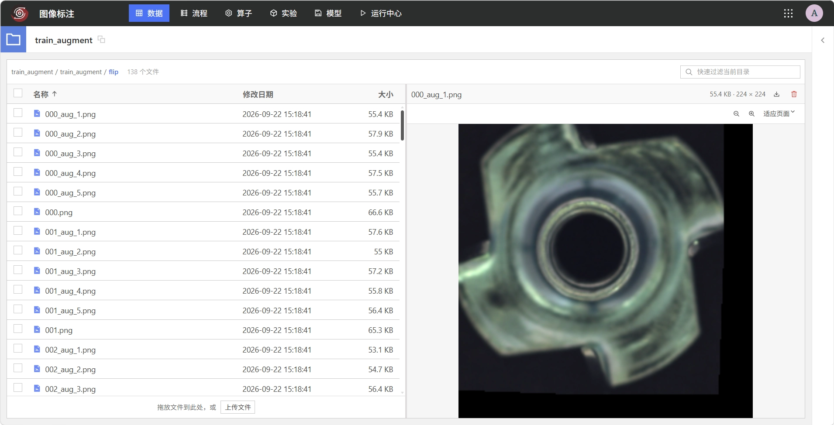Zoom out the image preview
This screenshot has height=425, width=834.
click(736, 114)
